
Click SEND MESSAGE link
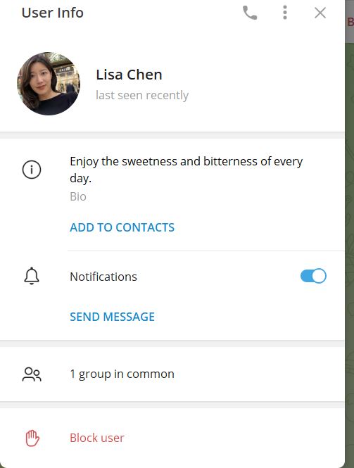(x=112, y=317)
